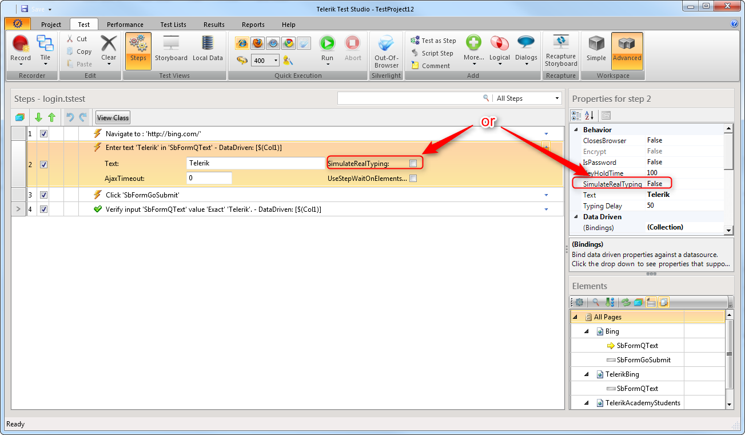Open the Project tab
The image size is (745, 435).
(51, 25)
